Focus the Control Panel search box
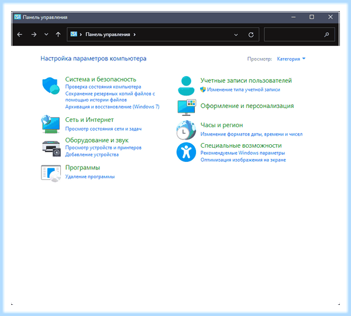Image resolution: width=351 pixels, height=316 pixels. point(300,35)
